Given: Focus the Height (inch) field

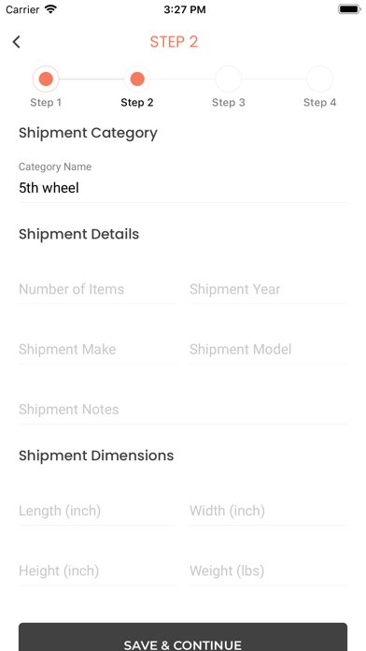Looking at the screenshot, I should (x=97, y=571).
